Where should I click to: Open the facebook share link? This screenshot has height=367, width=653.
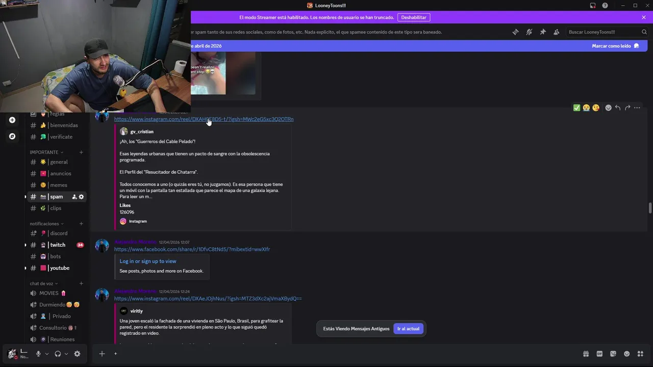(x=192, y=249)
